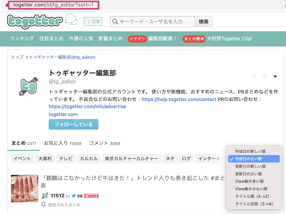286x214 pixels.
Task: Open the profile dropdown arrow menu
Action: click(x=275, y=77)
